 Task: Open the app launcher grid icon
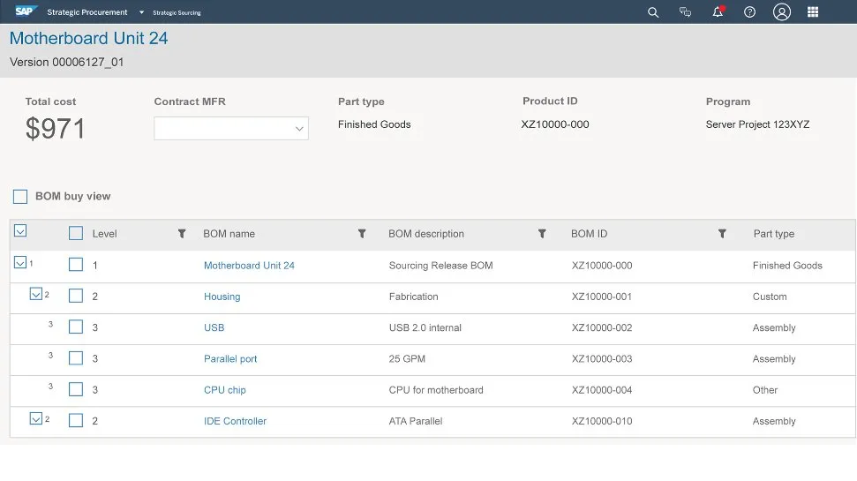coord(813,12)
